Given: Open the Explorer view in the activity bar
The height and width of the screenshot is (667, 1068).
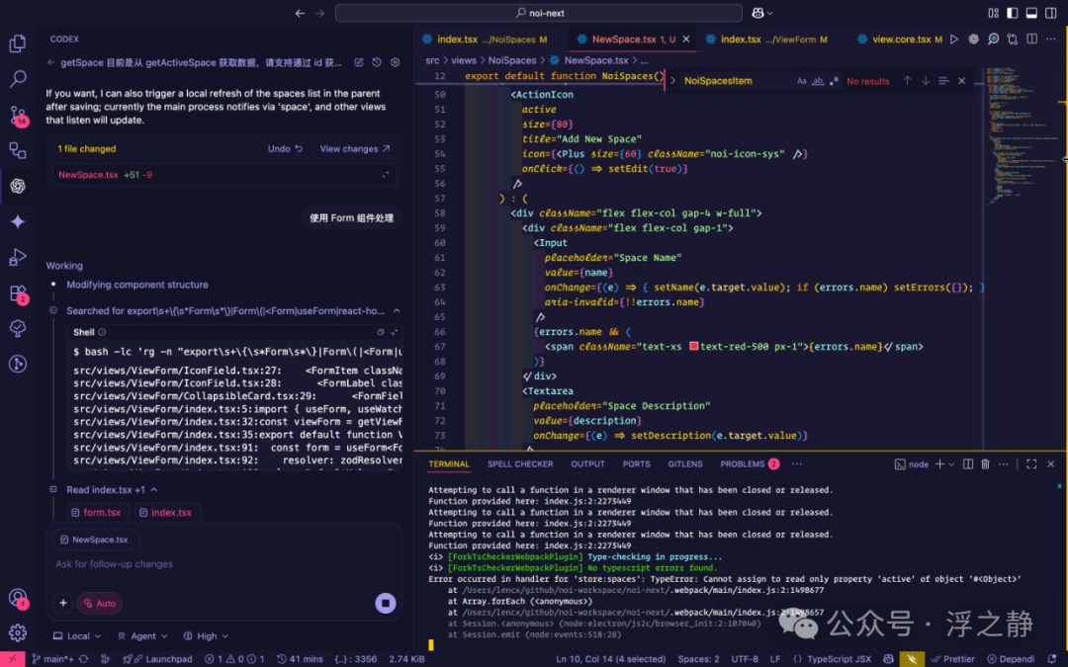Looking at the screenshot, I should coord(18,43).
